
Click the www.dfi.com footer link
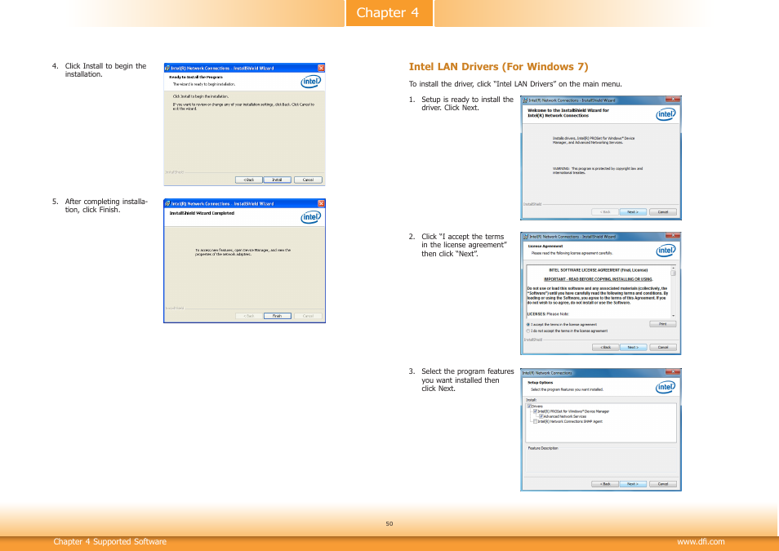[x=701, y=541]
